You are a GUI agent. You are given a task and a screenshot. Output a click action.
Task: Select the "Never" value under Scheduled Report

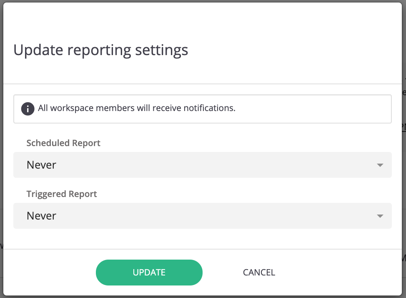[41, 165]
